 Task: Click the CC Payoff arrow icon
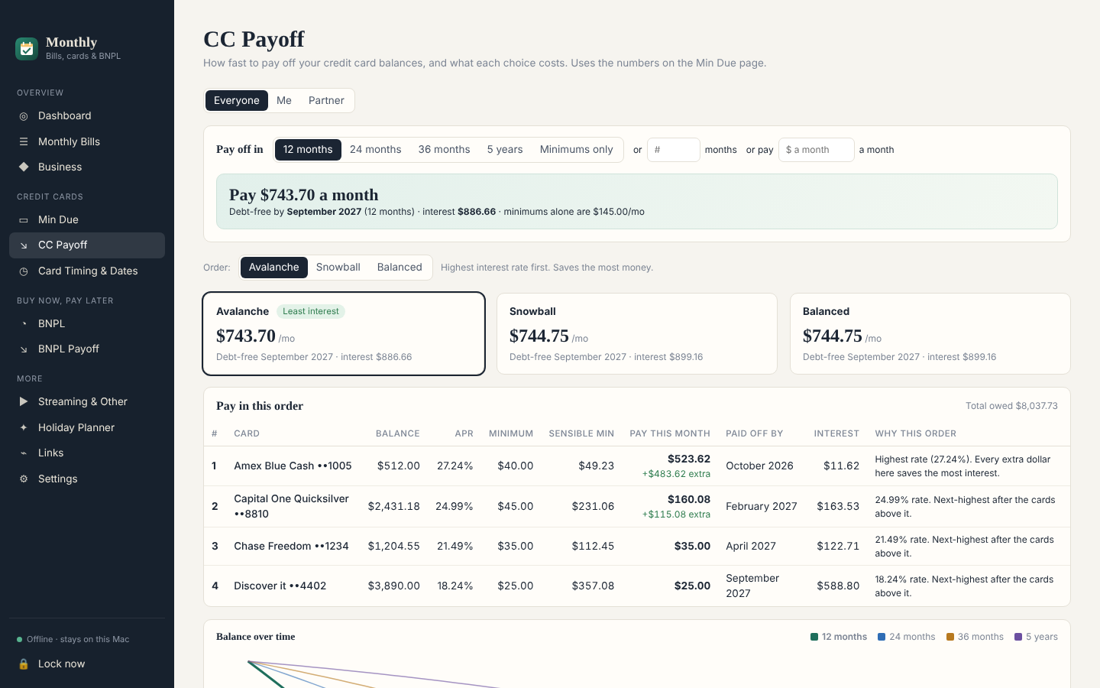[24, 245]
